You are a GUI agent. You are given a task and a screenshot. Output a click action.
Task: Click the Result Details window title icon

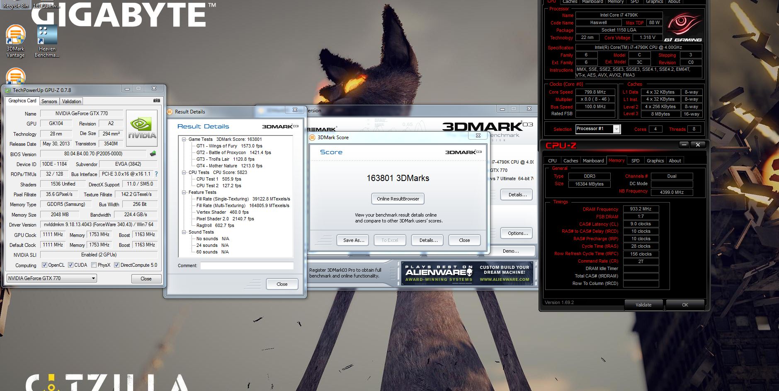click(x=170, y=112)
